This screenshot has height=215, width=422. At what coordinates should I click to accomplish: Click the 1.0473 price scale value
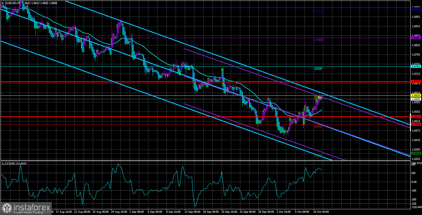416,130
